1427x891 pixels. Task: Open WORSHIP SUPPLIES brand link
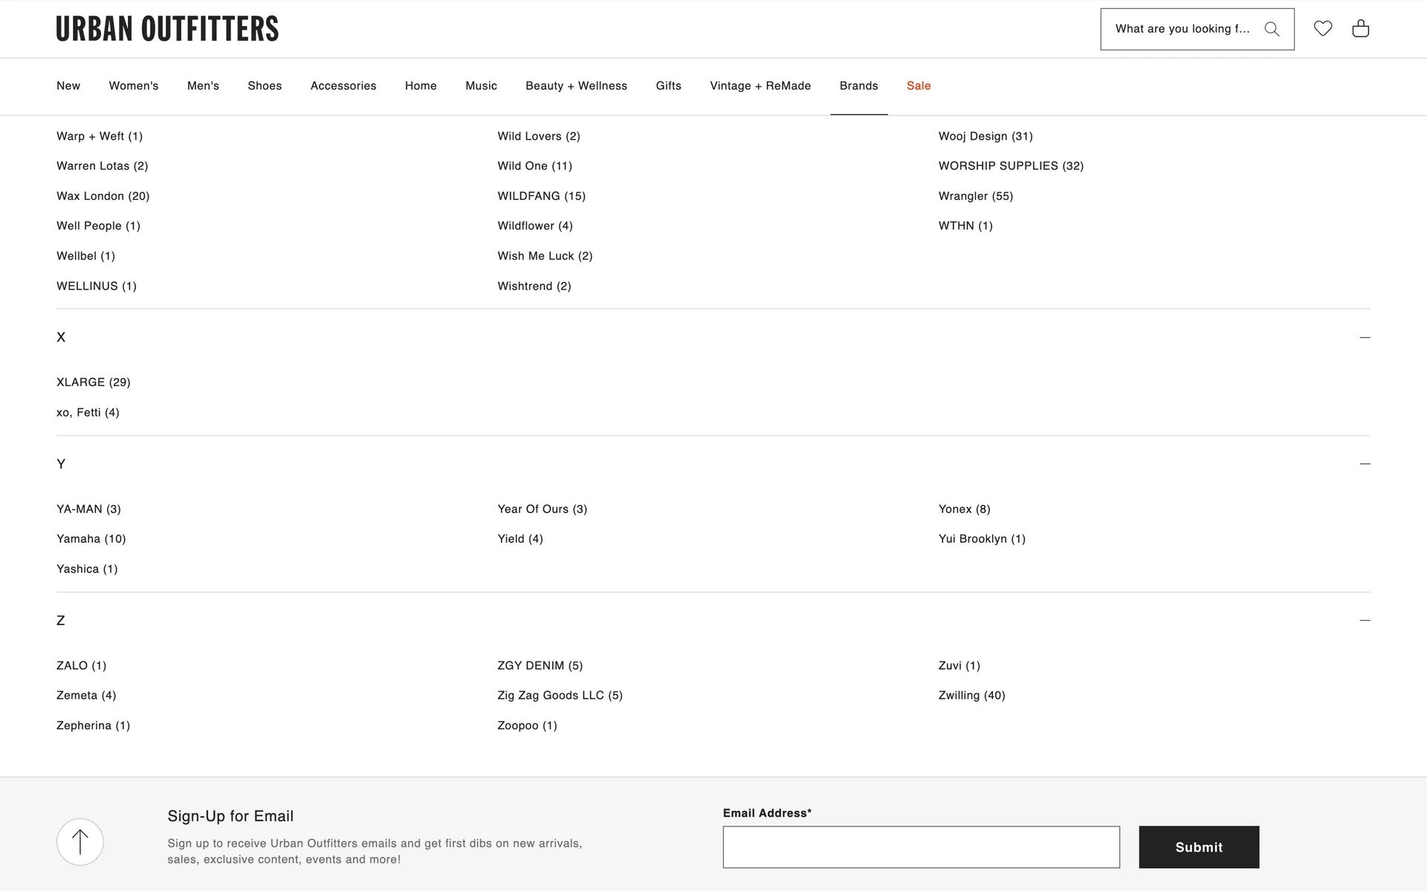(x=1011, y=166)
